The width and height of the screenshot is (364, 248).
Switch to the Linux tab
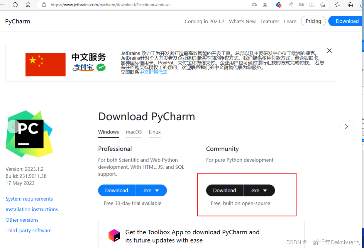(155, 132)
